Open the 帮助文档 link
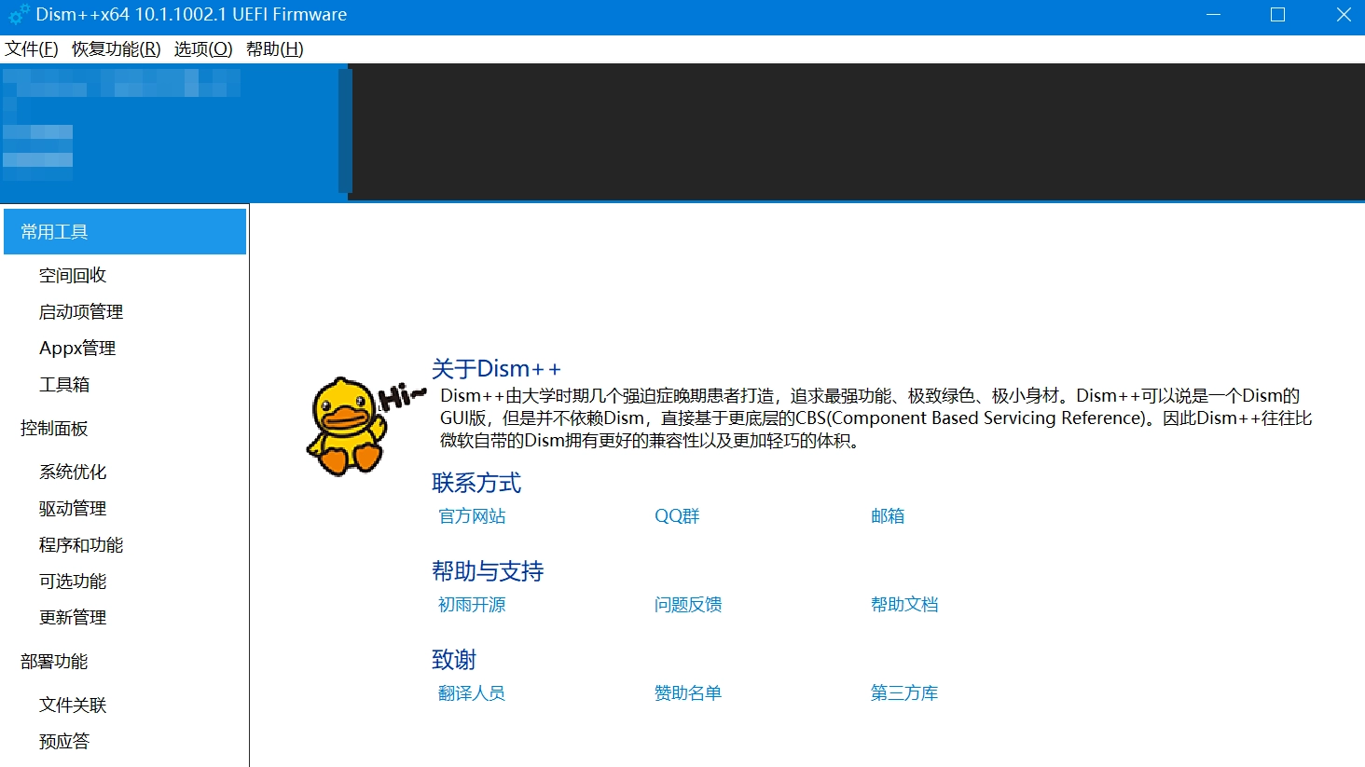The height and width of the screenshot is (767, 1365). point(904,605)
